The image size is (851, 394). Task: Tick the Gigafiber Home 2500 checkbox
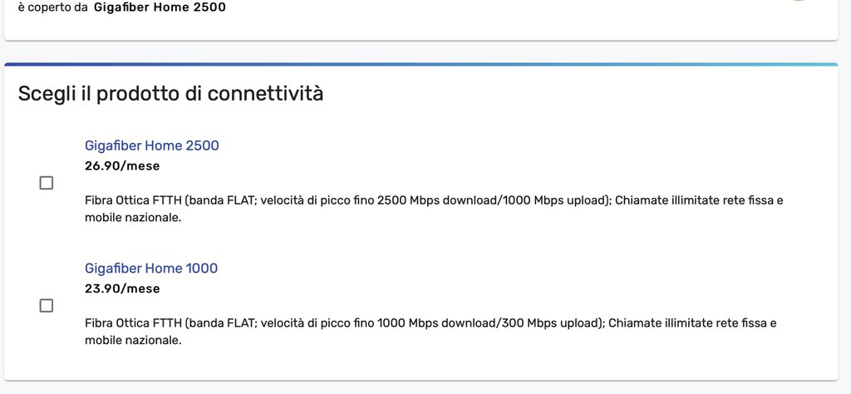47,183
